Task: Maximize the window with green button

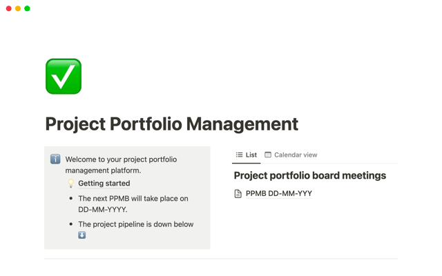Action: point(27,9)
